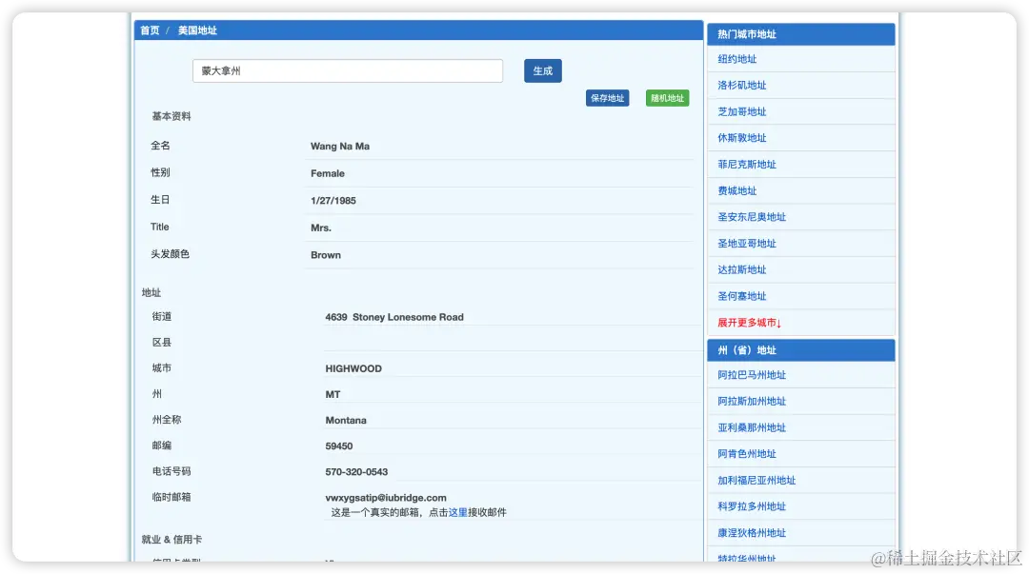Click the 热门城市地址 panel header
1029x574 pixels.
[801, 34]
